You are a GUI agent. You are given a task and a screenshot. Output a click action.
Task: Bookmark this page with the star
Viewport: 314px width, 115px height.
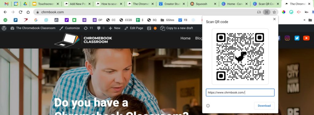(x=274, y=12)
